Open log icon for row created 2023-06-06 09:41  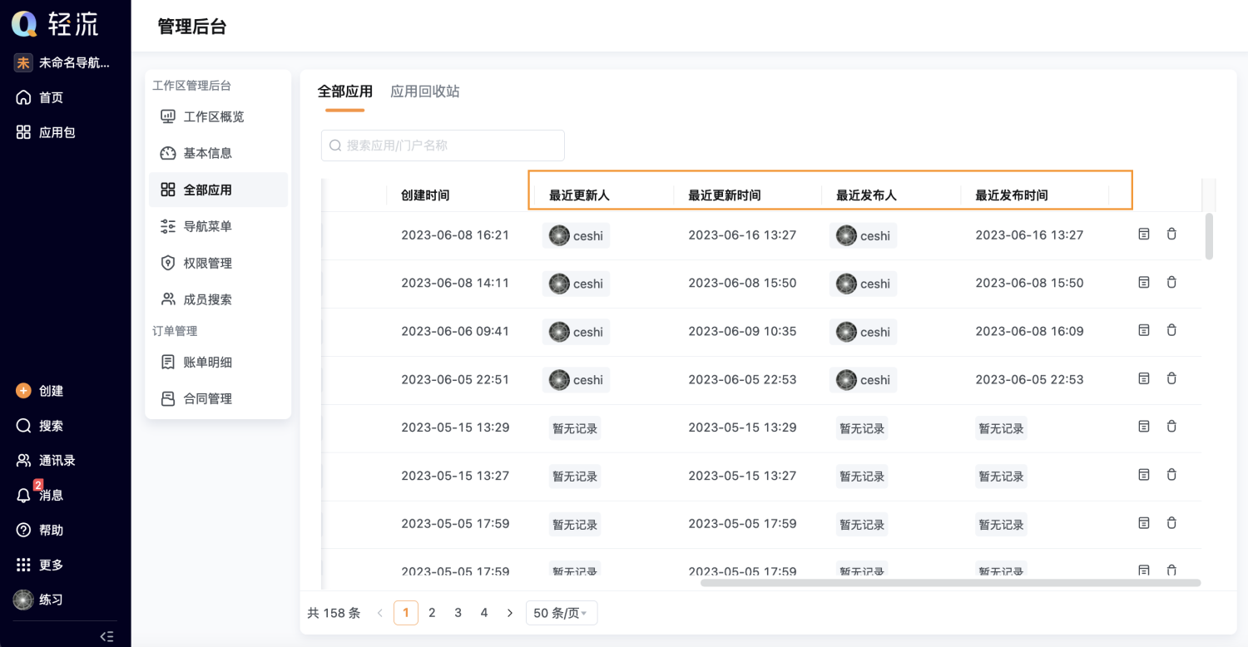click(1144, 331)
